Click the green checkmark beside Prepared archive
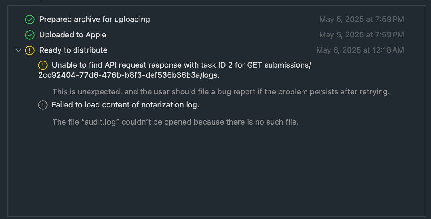Viewport: 431px width, 219px height. tap(30, 20)
